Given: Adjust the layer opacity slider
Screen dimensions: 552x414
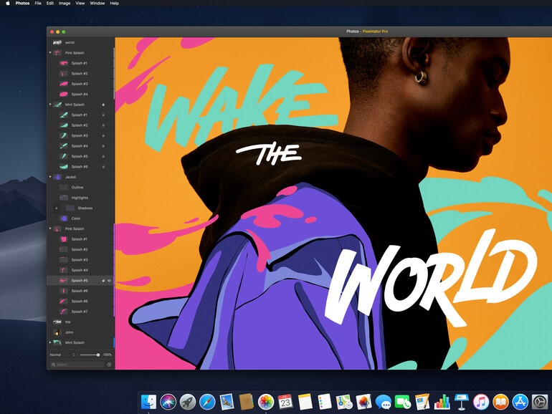Looking at the screenshot, I should coord(90,355).
